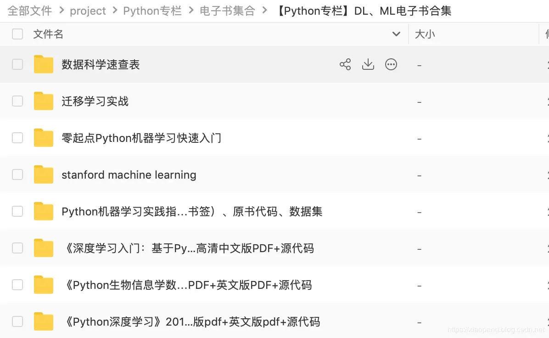549x338 pixels.
Task: Click the download icon for 数据科学速查表
Action: click(x=368, y=64)
